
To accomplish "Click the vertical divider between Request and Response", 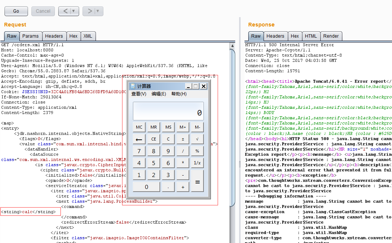I will (240, 130).
